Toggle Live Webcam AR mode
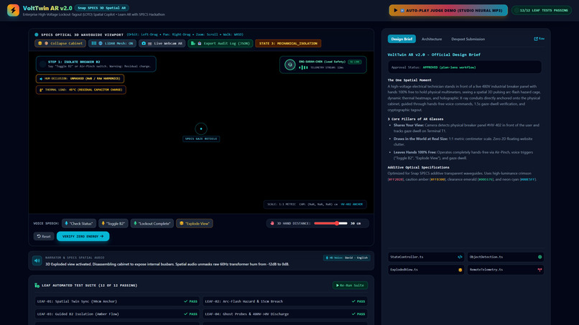 click(x=162, y=44)
